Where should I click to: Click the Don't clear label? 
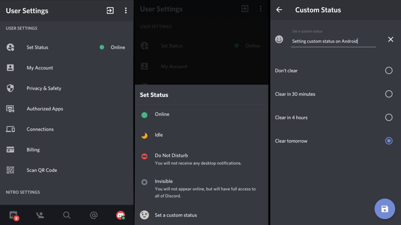[286, 70]
